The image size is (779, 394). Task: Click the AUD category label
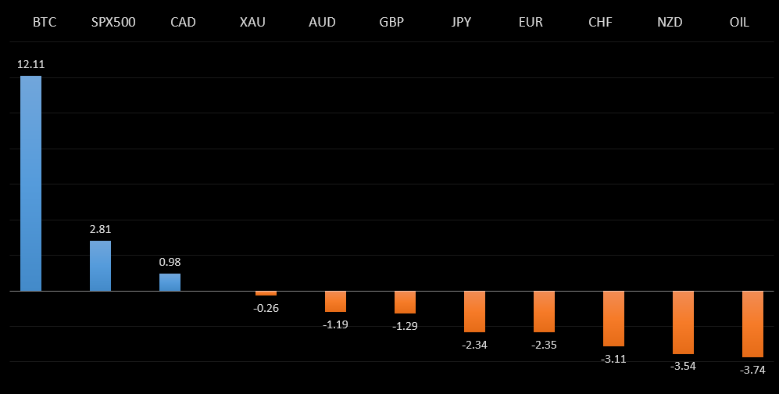pos(322,22)
